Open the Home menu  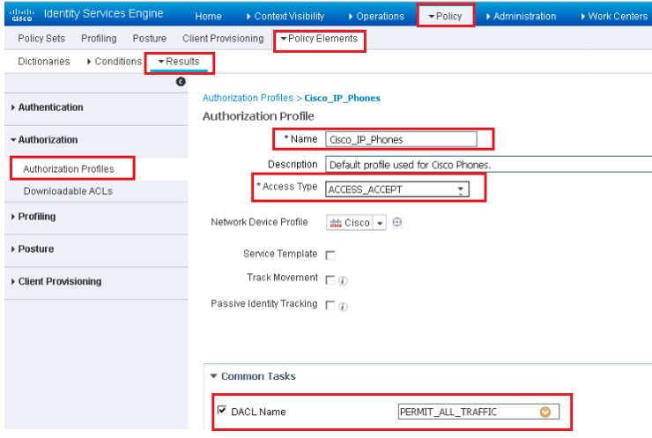click(x=208, y=16)
